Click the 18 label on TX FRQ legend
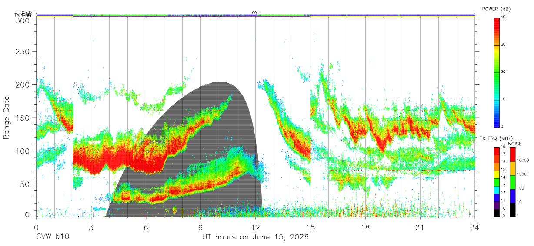This screenshot has width=534, height=246. tap(503, 147)
